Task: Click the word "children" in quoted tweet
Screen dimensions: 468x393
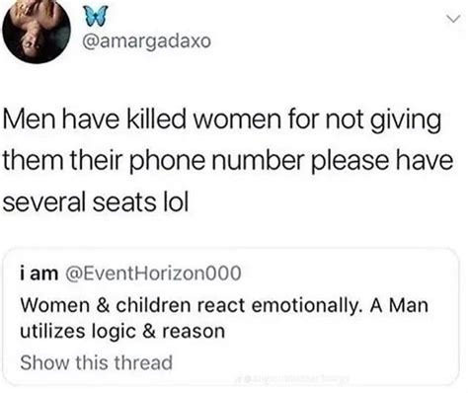Action: click(x=153, y=306)
